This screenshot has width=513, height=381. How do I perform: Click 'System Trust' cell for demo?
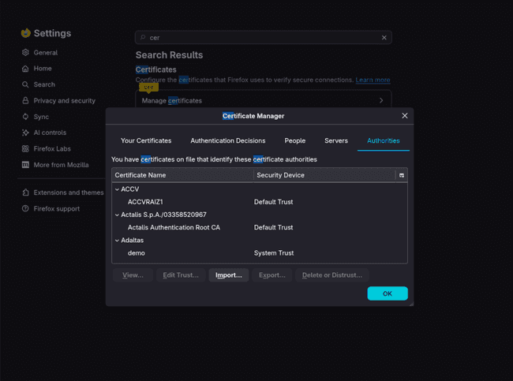[x=274, y=253]
